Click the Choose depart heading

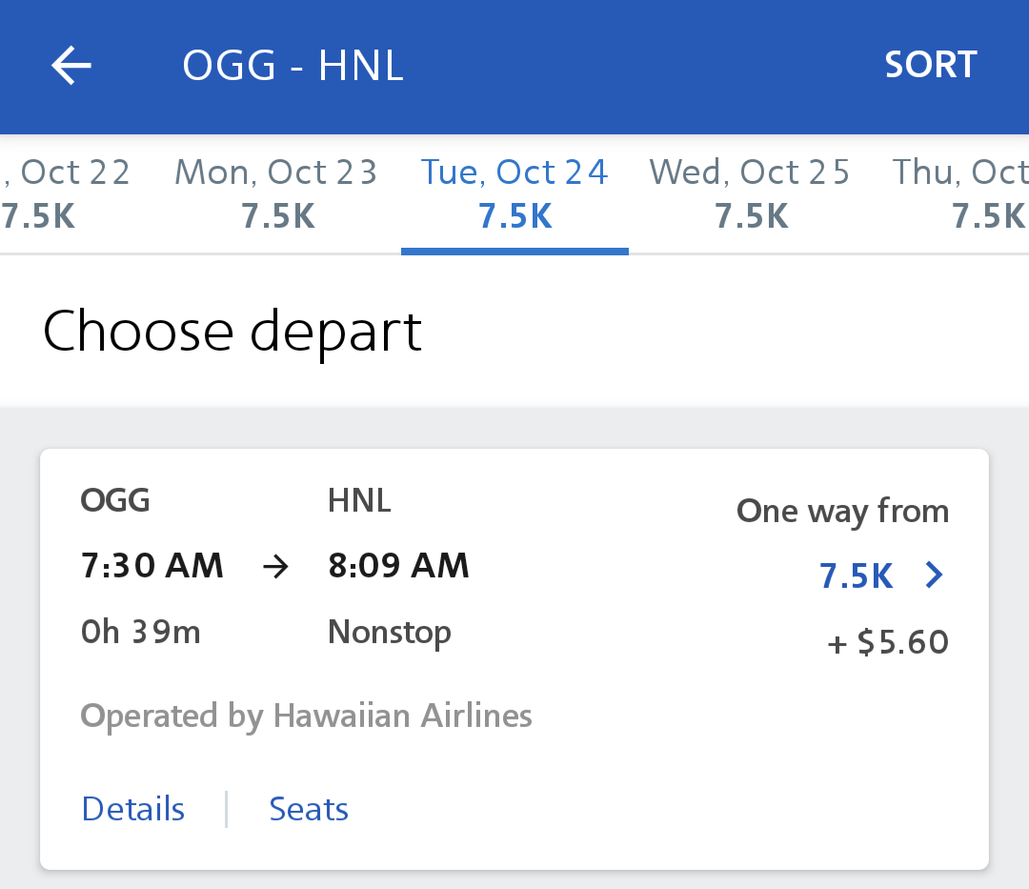[232, 332]
